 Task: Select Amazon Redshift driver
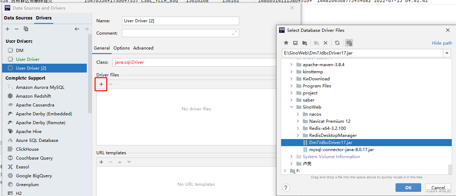(33, 96)
